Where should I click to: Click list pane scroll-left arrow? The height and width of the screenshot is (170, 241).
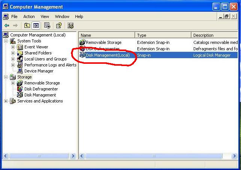(x=82, y=156)
